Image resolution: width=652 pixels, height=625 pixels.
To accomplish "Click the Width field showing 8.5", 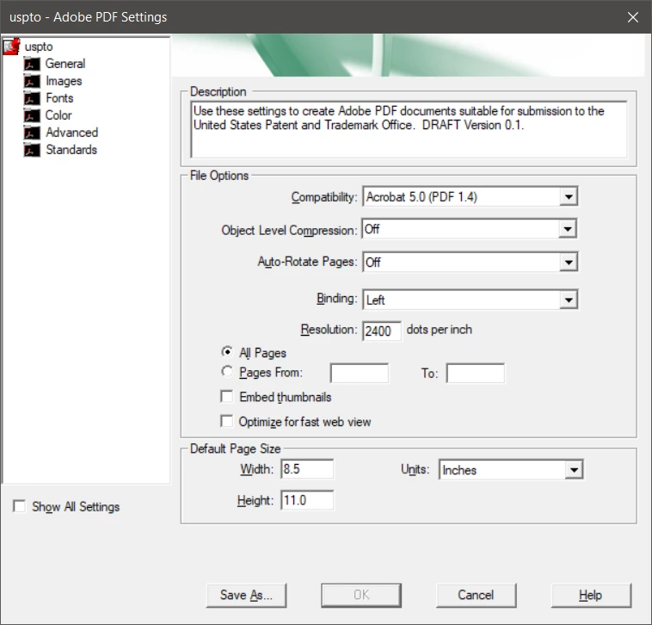I will [307, 469].
